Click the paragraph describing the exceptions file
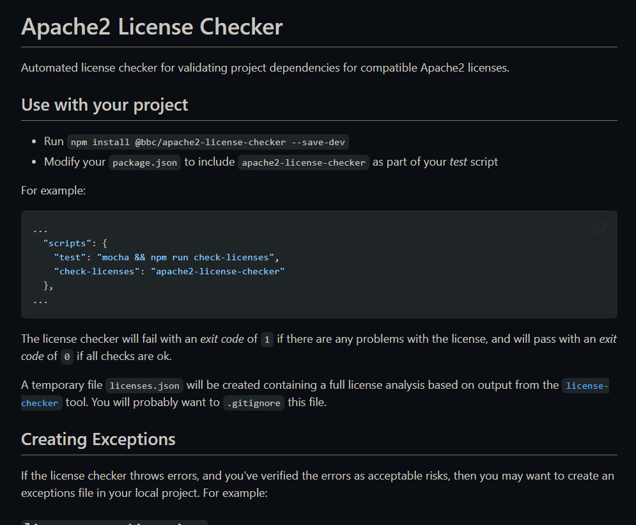 point(318,484)
